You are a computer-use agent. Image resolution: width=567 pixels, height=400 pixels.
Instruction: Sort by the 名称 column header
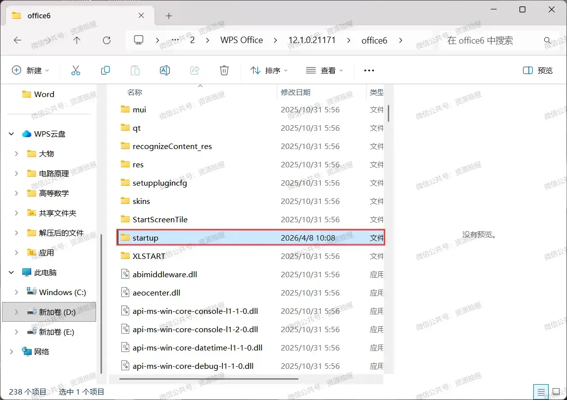[x=135, y=92]
